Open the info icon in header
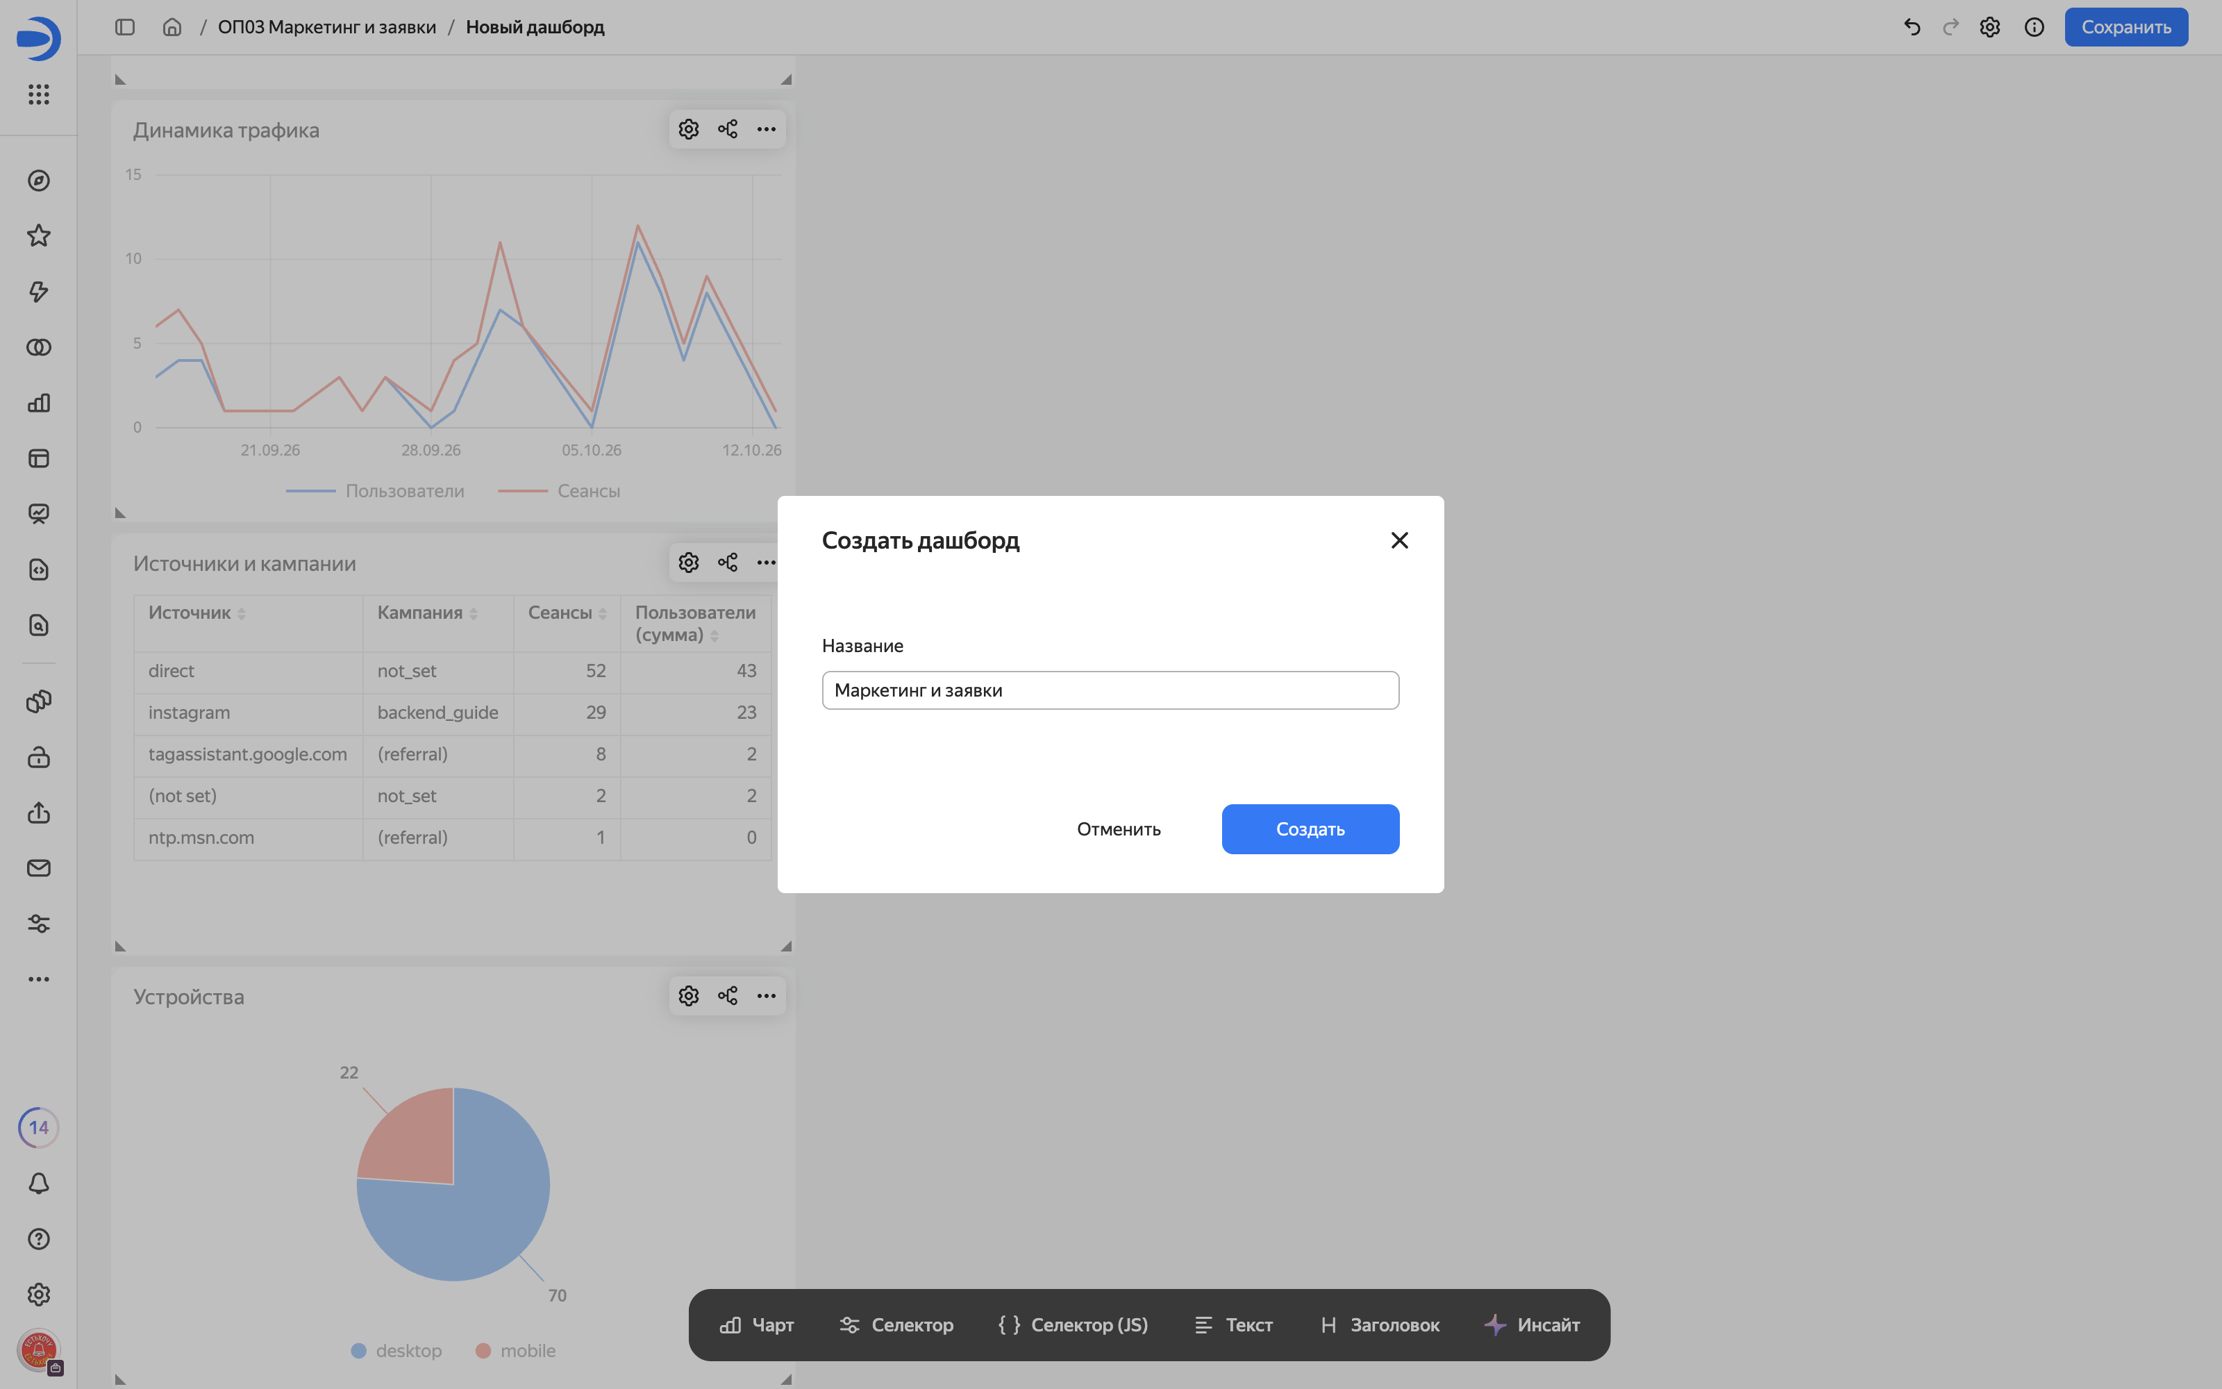Screen dimensions: 2222x1389 pos(2034,26)
